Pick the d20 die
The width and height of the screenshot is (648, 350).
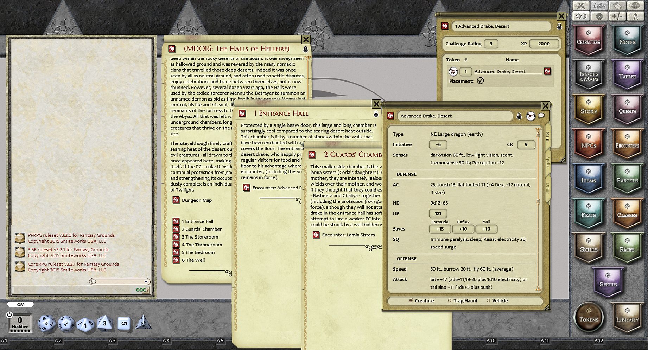46,323
